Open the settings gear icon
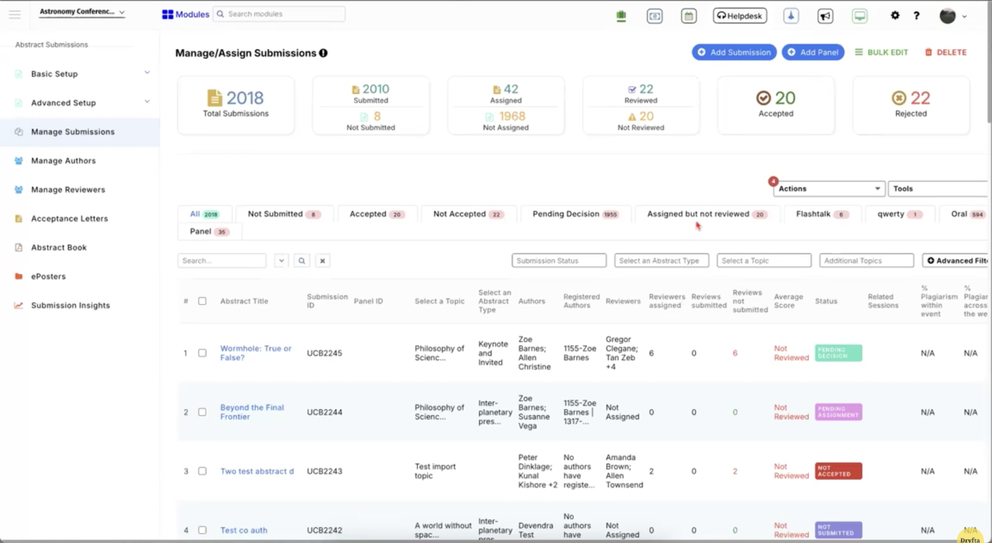Viewport: 992px width, 543px height. 895,15
